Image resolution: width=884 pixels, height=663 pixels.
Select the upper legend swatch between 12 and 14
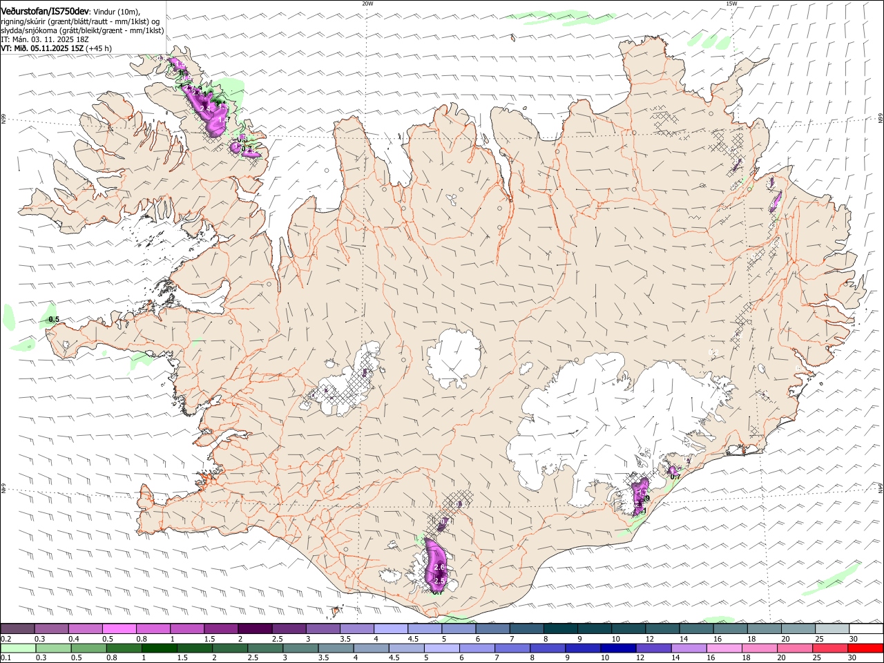[662, 628]
